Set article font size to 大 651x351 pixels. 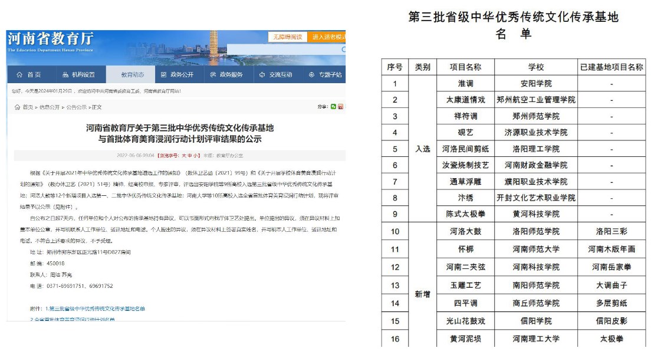tap(183, 155)
